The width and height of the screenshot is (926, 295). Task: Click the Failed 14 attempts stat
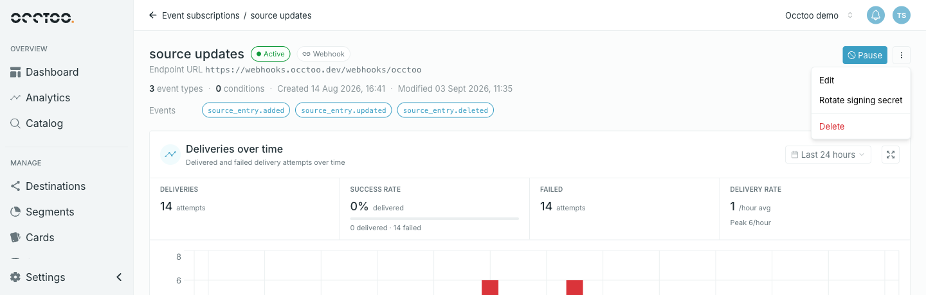(x=563, y=206)
